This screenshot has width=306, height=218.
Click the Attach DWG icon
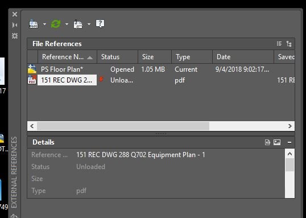pos(34,24)
